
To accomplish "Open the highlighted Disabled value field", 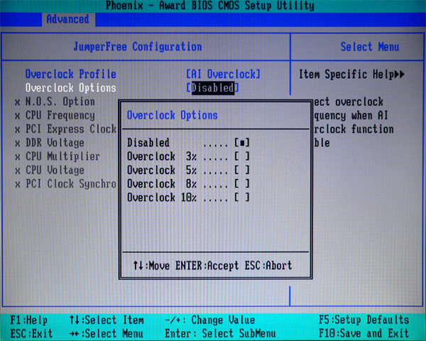I will (212, 88).
